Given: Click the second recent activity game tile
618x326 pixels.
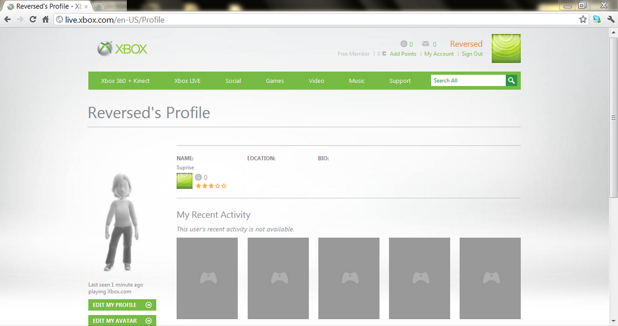Looking at the screenshot, I should pyautogui.click(x=278, y=279).
